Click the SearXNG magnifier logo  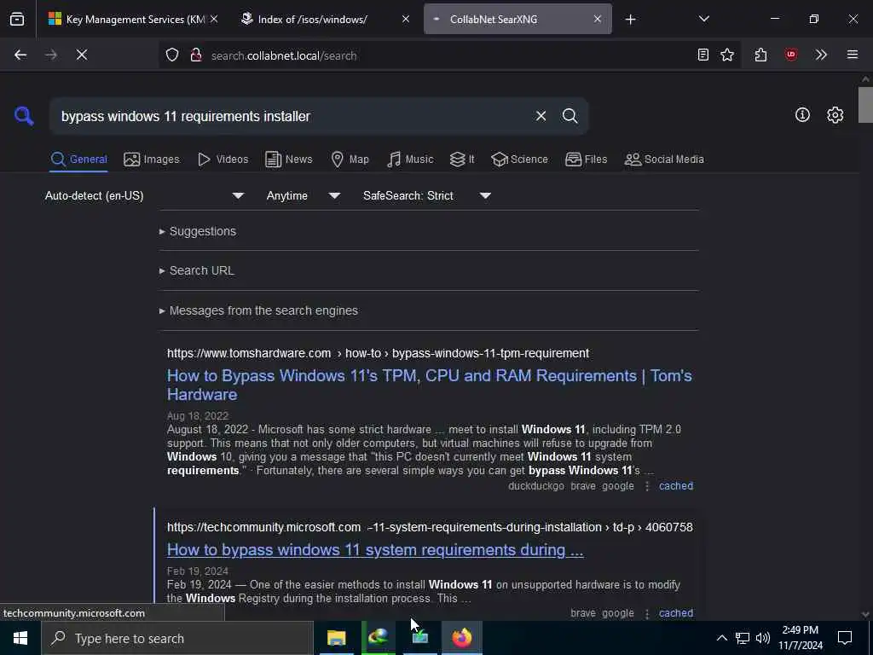coord(24,116)
